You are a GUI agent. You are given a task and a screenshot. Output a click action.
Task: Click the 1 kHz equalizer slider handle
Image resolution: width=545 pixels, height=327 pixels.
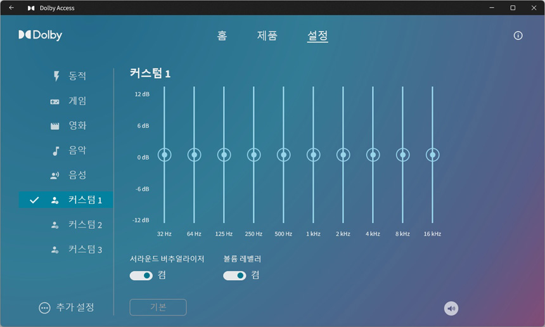[x=313, y=155]
